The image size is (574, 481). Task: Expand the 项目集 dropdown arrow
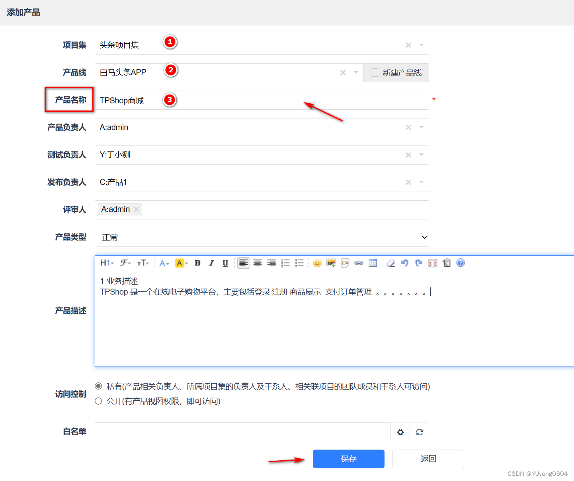422,45
